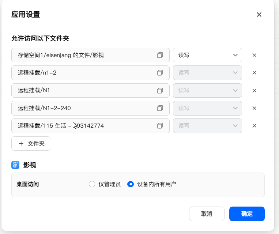
Task: Click the + 文件夹 add folder button
Action: (x=31, y=144)
